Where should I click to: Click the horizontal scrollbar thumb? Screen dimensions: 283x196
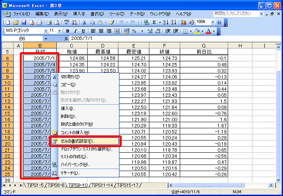pos(209,185)
